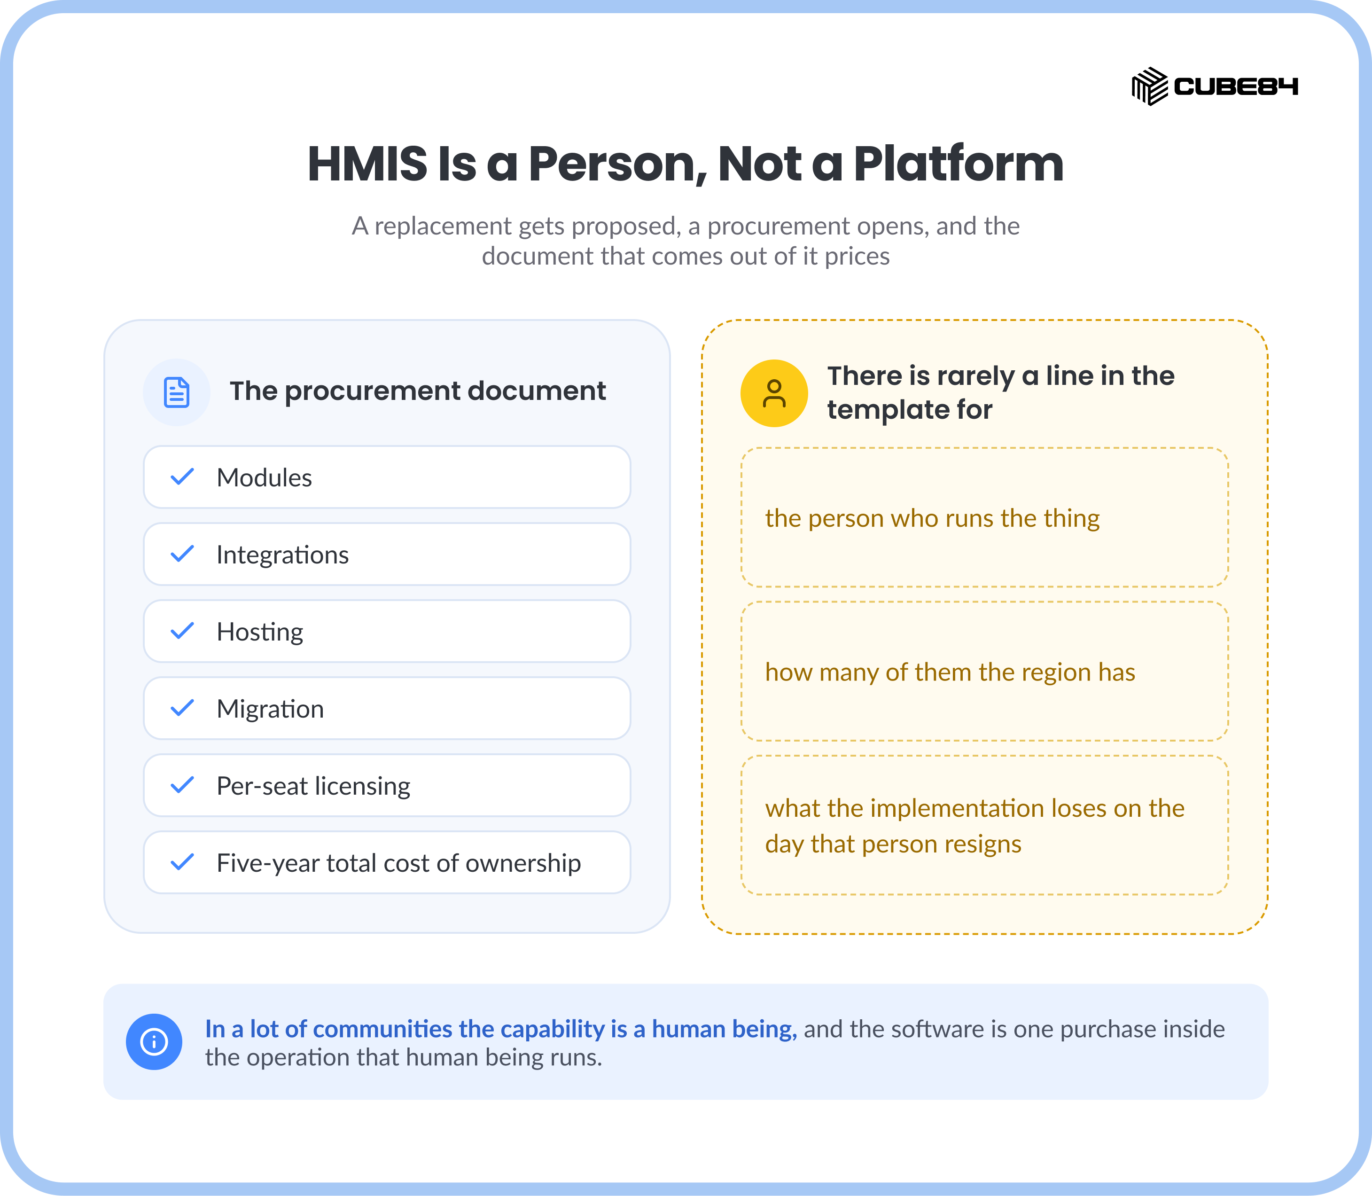Toggle the Five-year total cost checkmark
The height and width of the screenshot is (1196, 1372).
click(182, 862)
